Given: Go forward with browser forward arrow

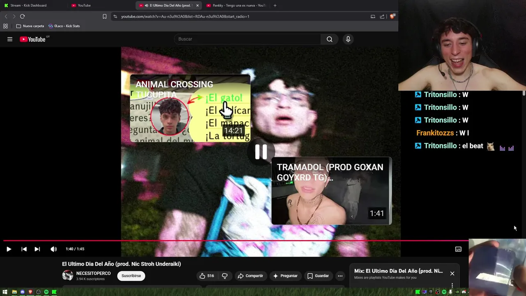Looking at the screenshot, I should point(14,16).
